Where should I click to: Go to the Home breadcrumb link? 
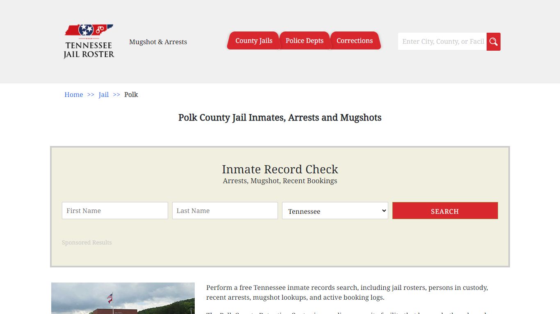74,94
